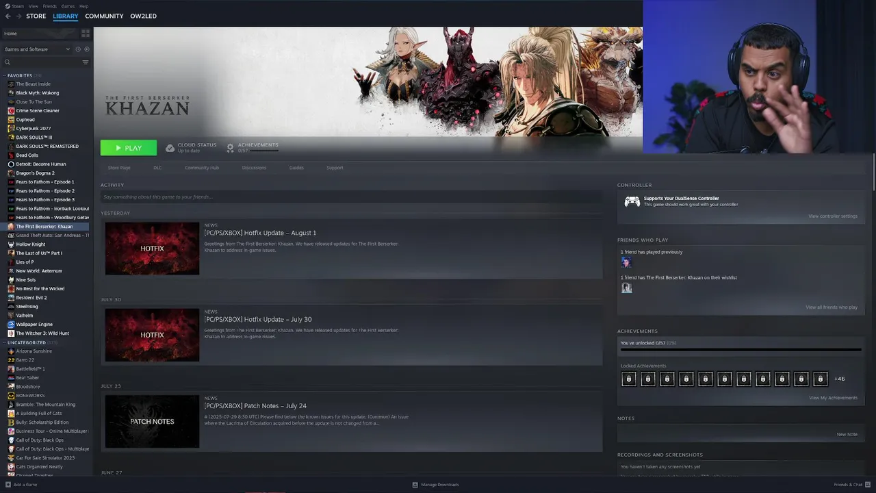Screen dimensions: 876x493
Task: Open the Hotfix Update July 30 thumbnail
Action: [152, 335]
